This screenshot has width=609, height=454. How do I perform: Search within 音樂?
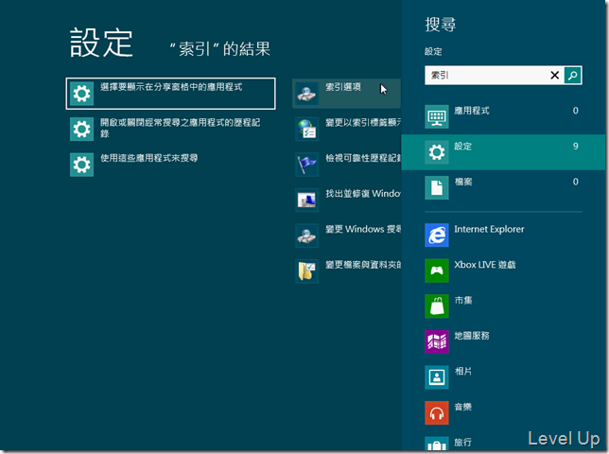[x=503, y=412]
